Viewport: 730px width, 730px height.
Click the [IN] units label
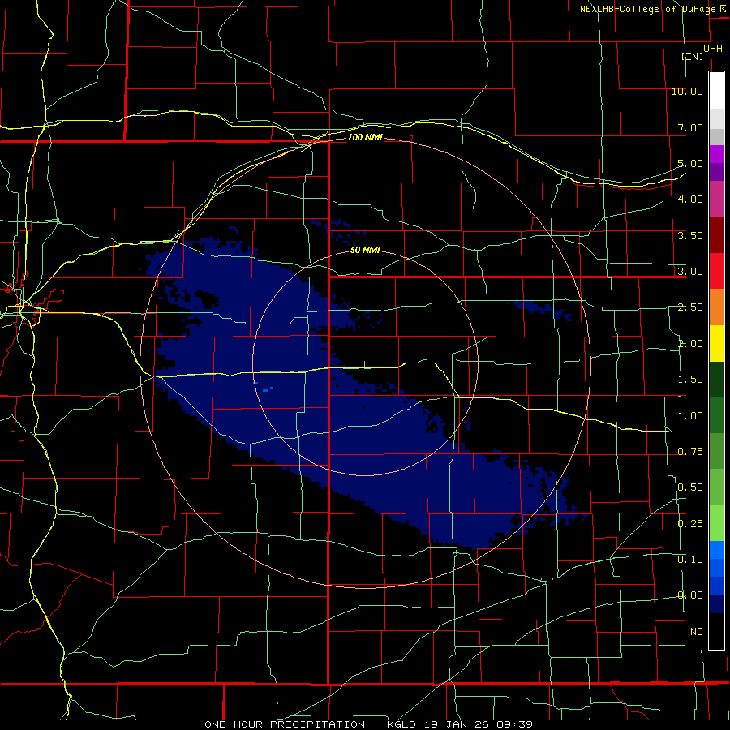click(x=693, y=56)
